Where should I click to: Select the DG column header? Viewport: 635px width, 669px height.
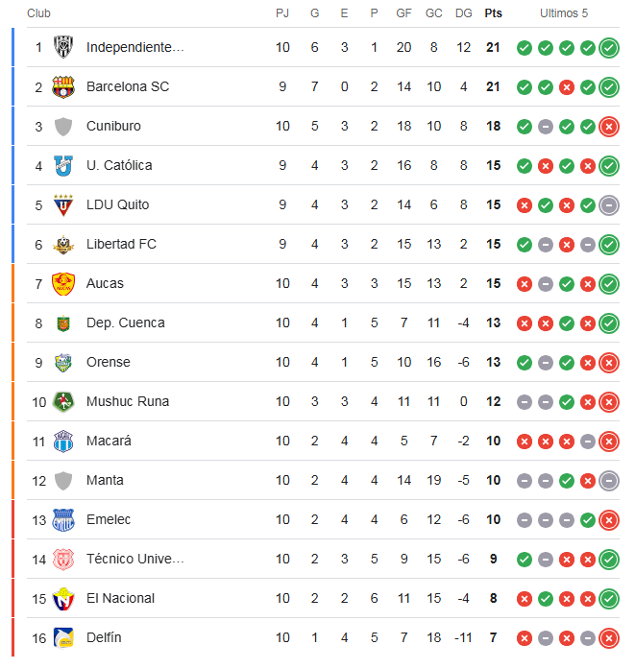463,13
